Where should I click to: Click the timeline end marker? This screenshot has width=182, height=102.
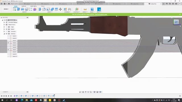tap(54, 96)
